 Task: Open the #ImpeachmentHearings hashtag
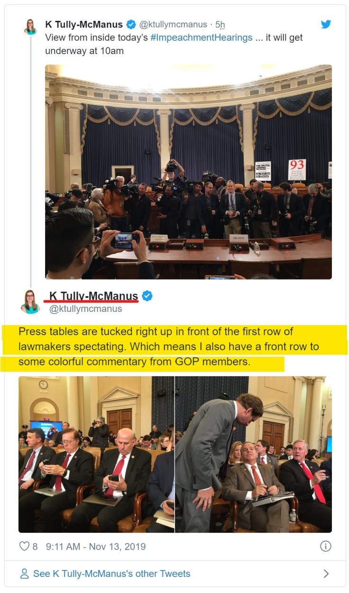coord(202,38)
